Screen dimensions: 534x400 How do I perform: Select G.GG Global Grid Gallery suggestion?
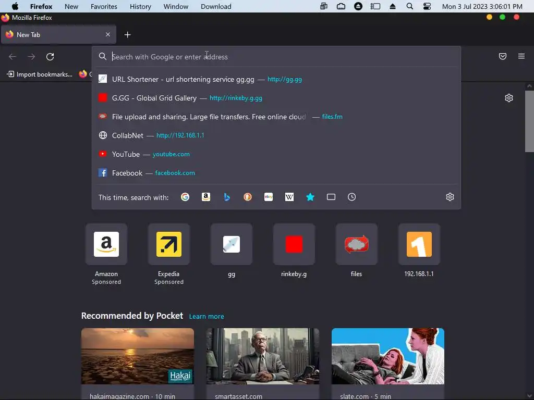276,98
